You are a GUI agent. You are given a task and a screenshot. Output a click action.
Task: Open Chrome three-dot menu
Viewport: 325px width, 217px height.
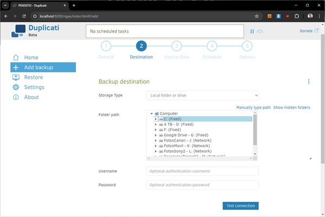(x=319, y=16)
